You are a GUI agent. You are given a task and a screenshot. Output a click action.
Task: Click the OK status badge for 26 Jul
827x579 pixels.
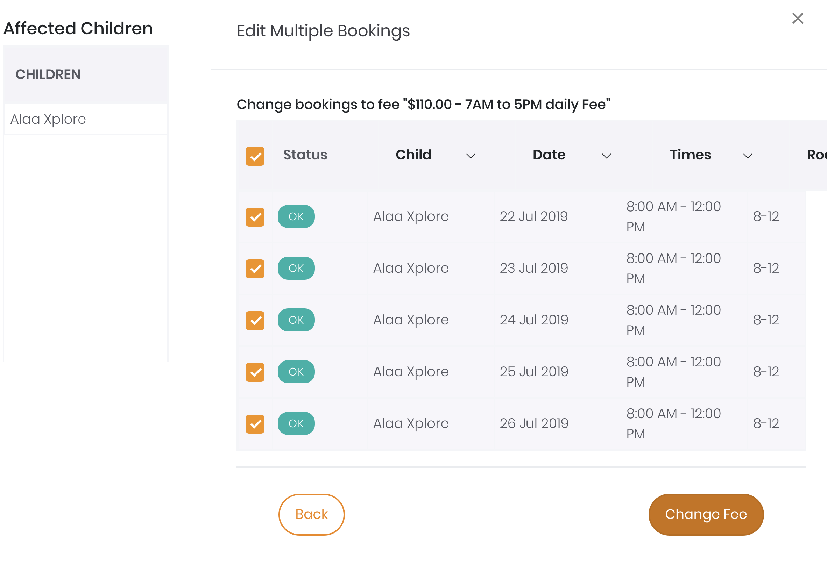pyautogui.click(x=296, y=423)
